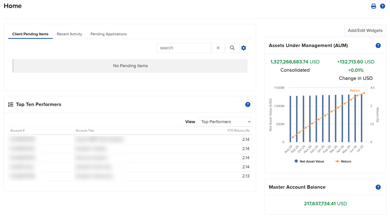Image resolution: width=390 pixels, height=217 pixels.
Task: Click the search magnifier button
Action: pyautogui.click(x=232, y=48)
